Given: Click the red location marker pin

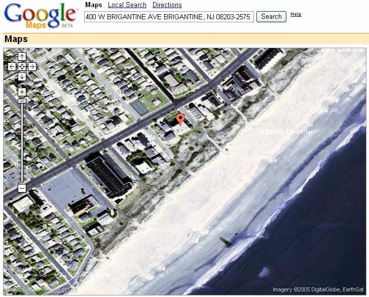Looking at the screenshot, I should 180,119.
